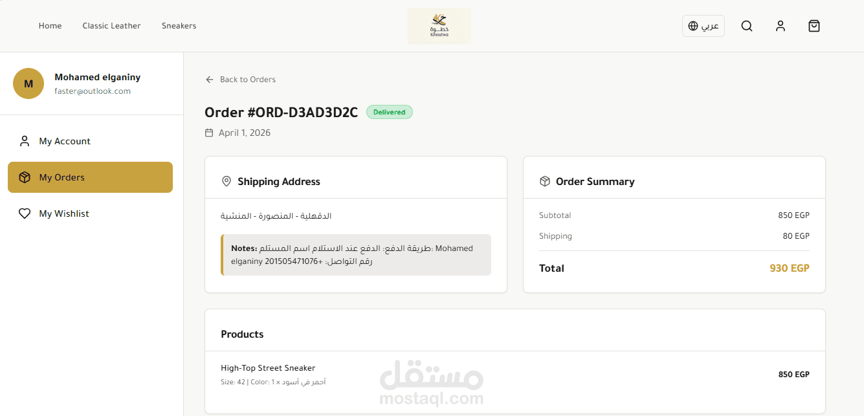Switch language to عربي
Viewport: 864px width, 416px height.
point(710,26)
